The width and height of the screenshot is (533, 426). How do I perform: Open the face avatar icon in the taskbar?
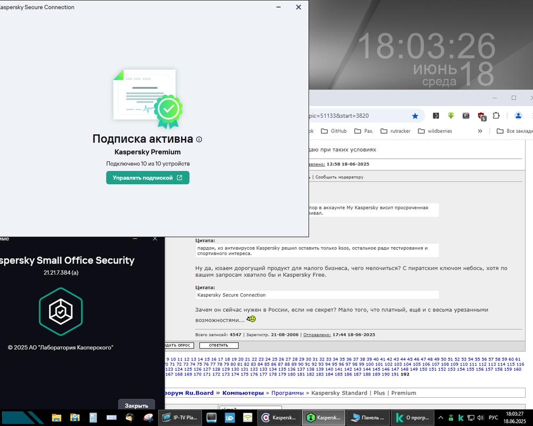(x=130, y=418)
